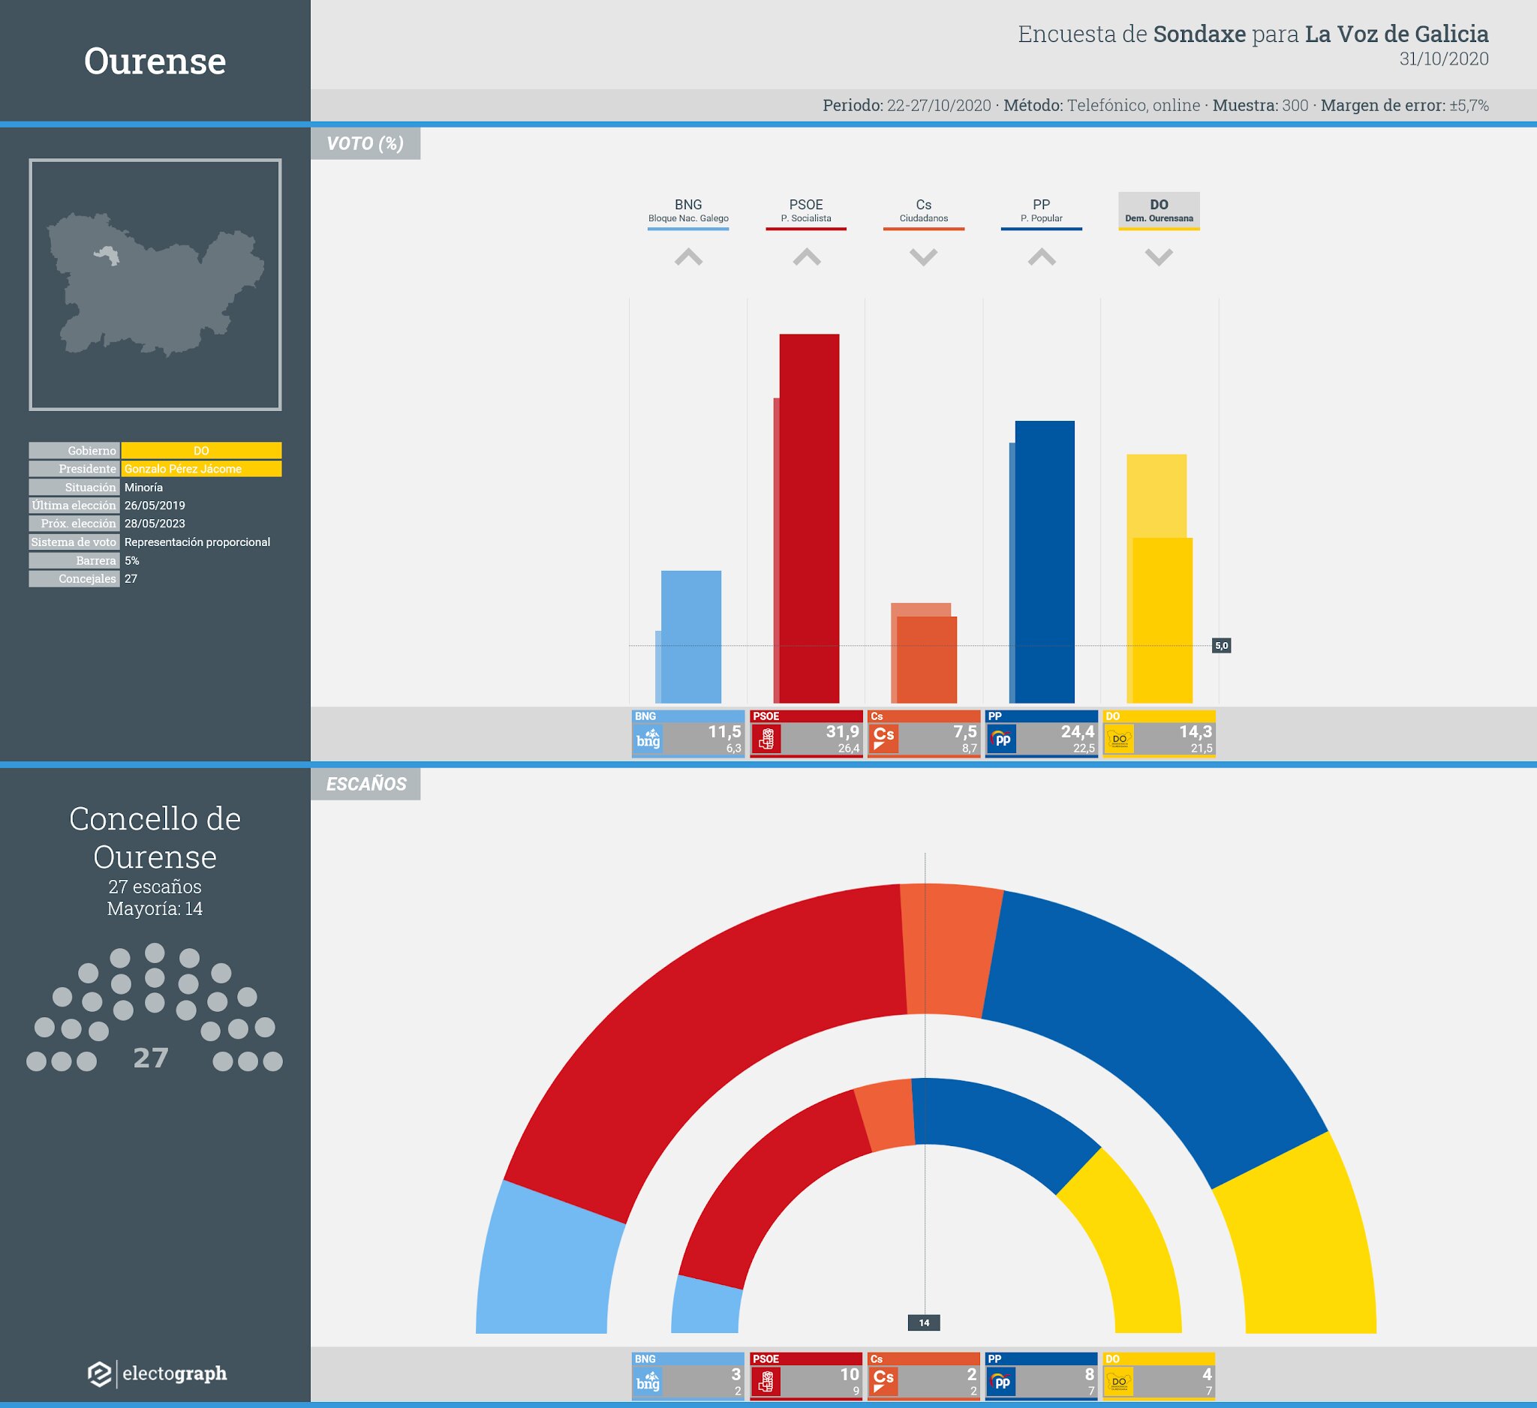1537x1408 pixels.
Task: Select the ESCAÑOS section tab
Action: point(365,784)
